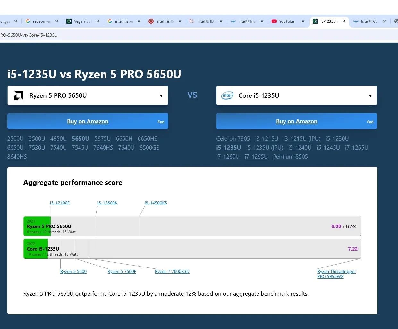The image size is (398, 329).
Task: Open the i7-1265U link
Action: point(256,157)
